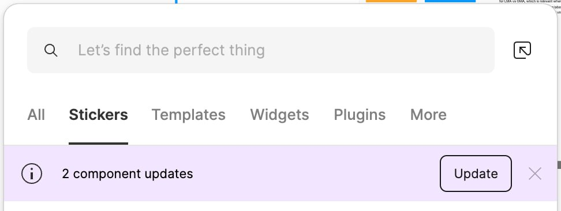Click the "2 component updates" message text
The height and width of the screenshot is (211, 561).
click(x=128, y=174)
